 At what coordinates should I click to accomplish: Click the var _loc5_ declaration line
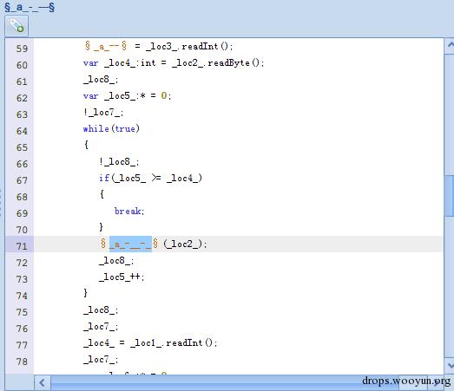click(127, 95)
